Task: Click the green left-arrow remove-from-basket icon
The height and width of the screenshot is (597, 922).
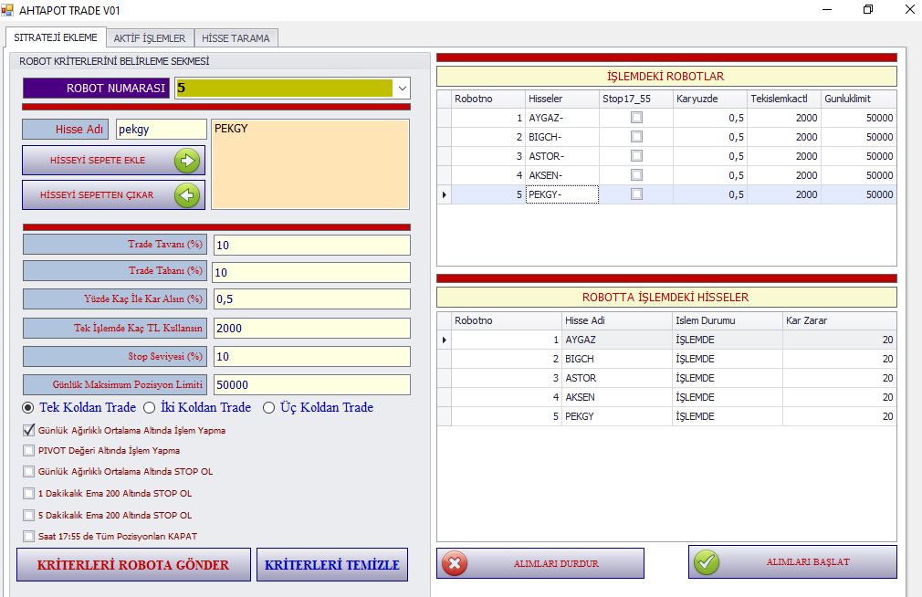Action: (187, 195)
